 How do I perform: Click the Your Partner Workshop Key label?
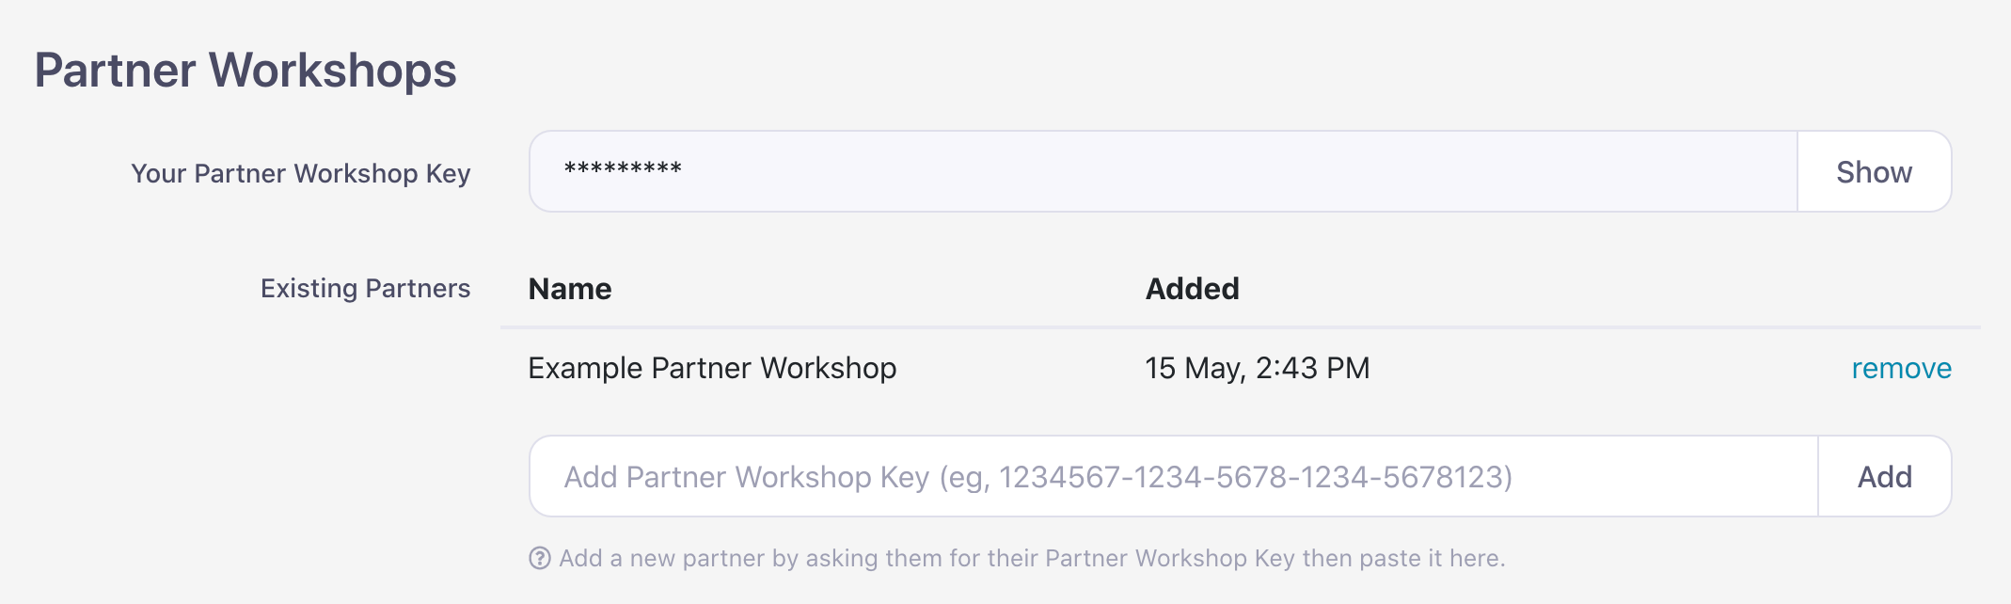coord(300,174)
